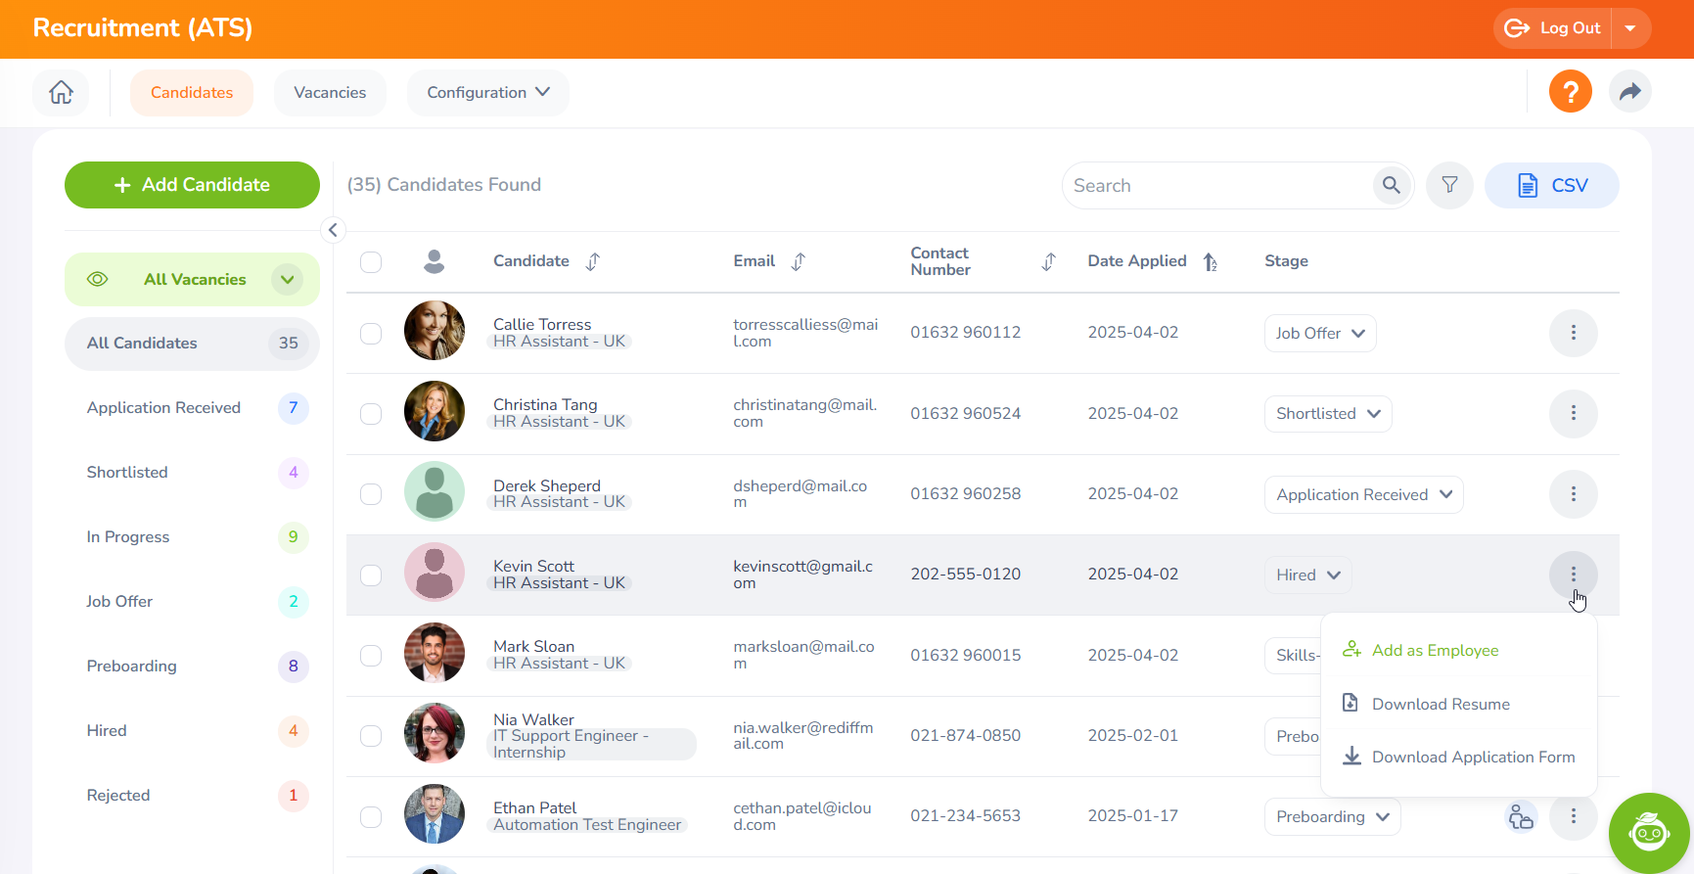Expand the Job Offer stage dropdown
Viewport: 1694px width, 874px height.
click(x=1319, y=334)
